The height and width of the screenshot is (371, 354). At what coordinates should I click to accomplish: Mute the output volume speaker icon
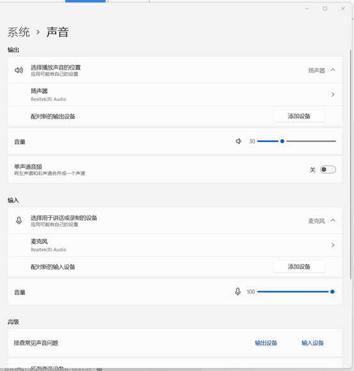tap(238, 141)
